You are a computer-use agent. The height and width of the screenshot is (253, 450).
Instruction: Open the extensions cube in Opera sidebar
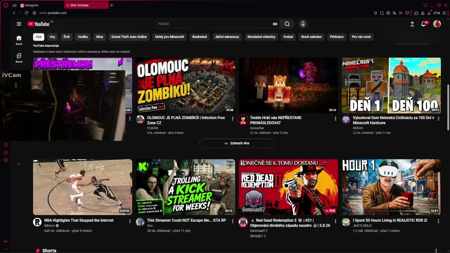point(6,153)
